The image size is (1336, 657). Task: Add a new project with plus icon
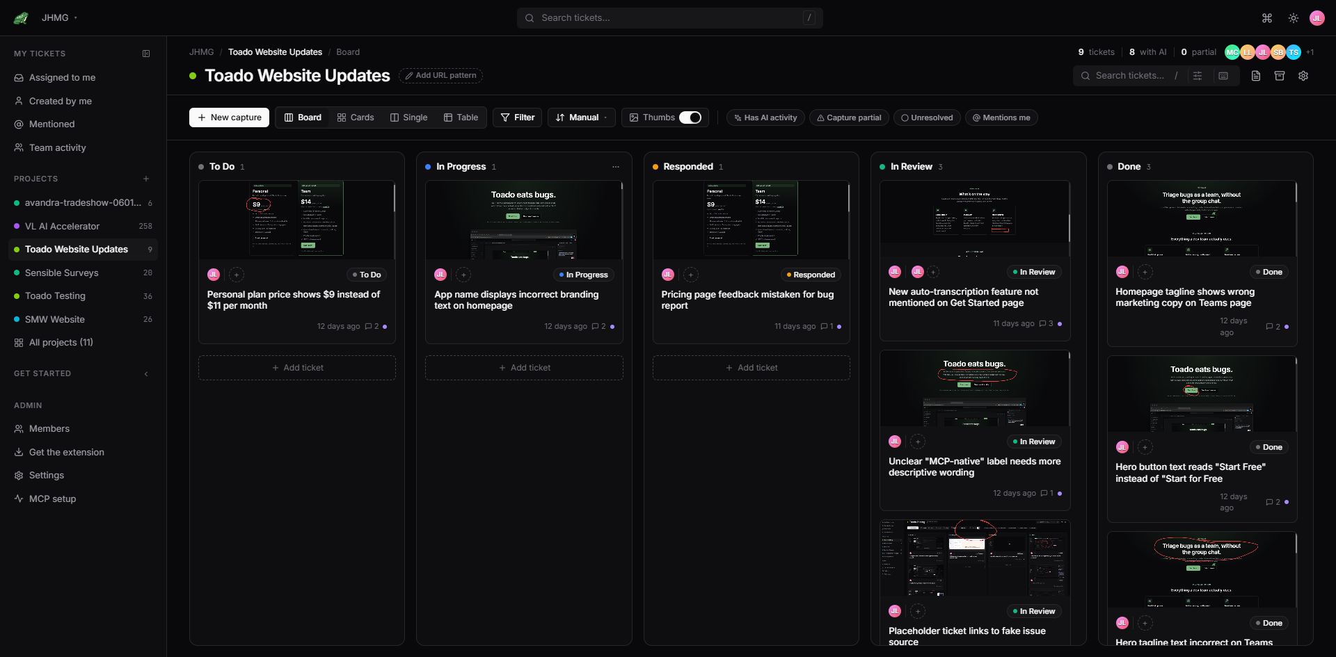pos(146,179)
